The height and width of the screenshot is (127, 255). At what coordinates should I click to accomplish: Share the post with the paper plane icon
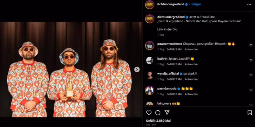(167, 113)
